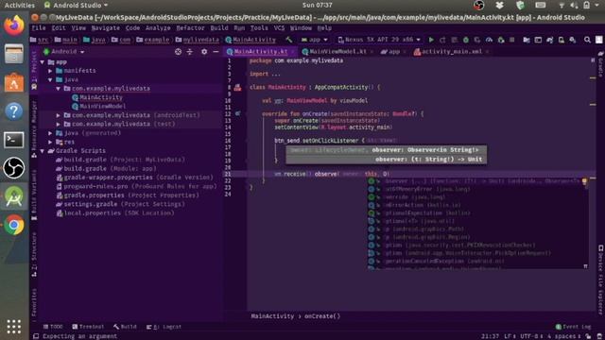
Task: Open the Build menu
Action: pos(219,27)
